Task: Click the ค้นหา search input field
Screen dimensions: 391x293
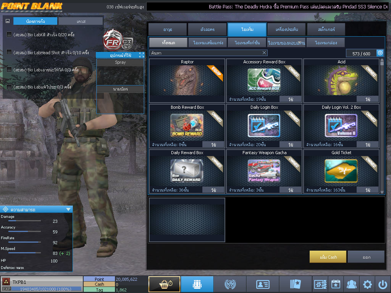Action: pyautogui.click(x=208, y=53)
